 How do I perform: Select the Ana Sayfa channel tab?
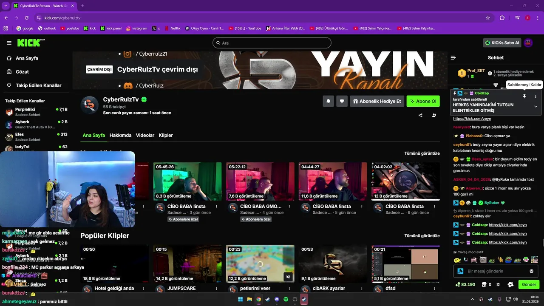pos(93,135)
